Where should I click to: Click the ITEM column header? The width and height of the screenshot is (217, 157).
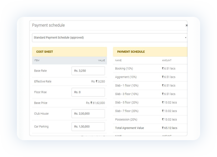click(x=37, y=60)
